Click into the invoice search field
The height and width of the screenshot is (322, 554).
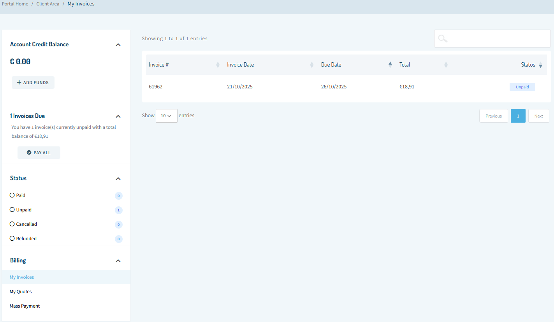[498, 39]
